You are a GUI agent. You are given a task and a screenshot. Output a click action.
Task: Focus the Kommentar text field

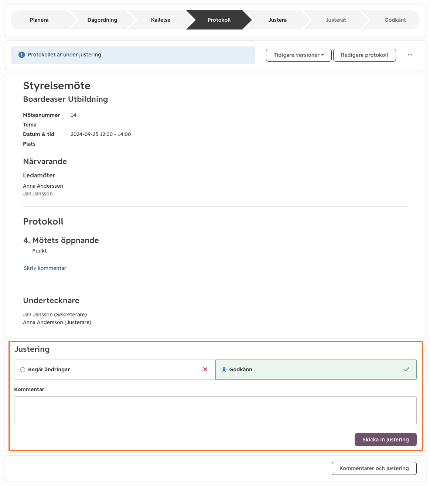pos(215,410)
